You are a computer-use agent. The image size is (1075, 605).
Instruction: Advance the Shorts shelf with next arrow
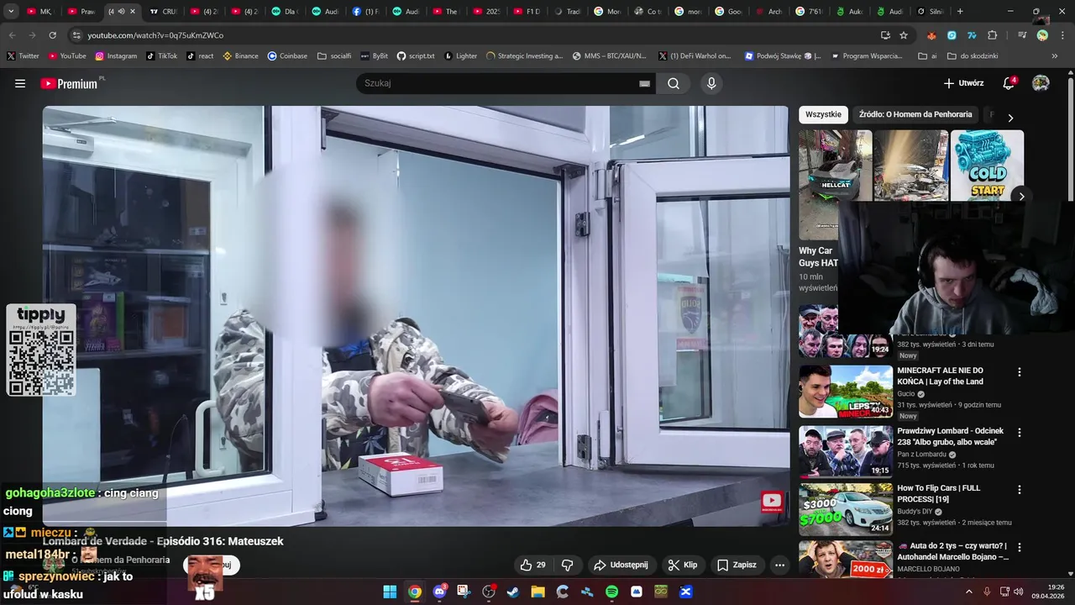pos(1021,197)
